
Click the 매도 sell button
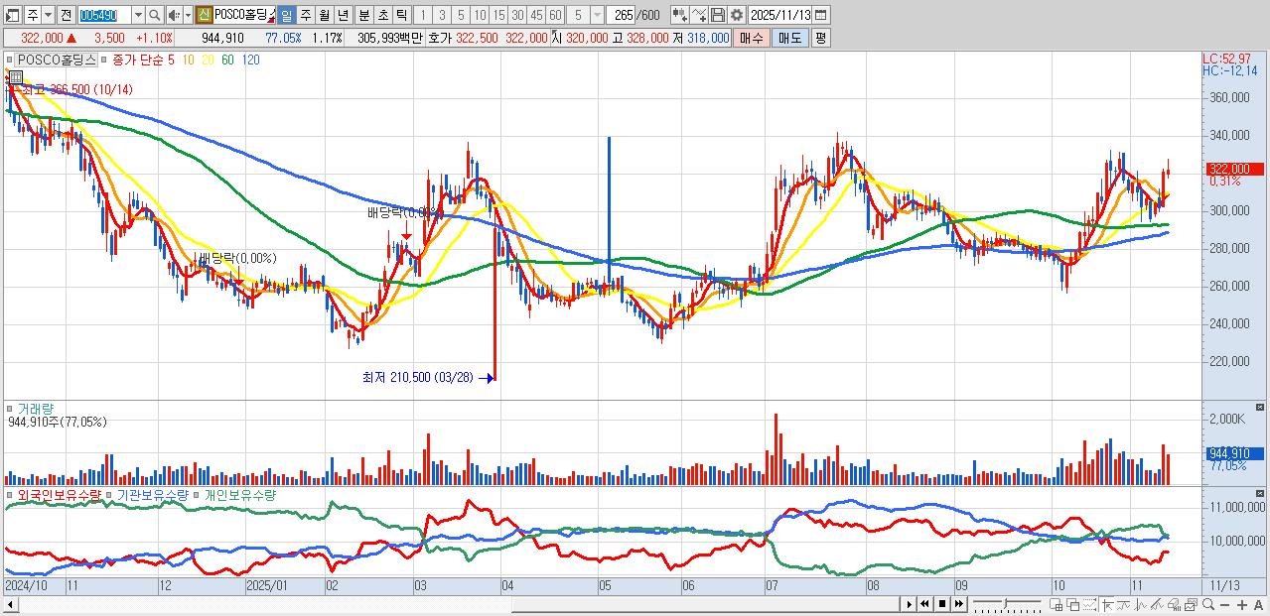[x=790, y=38]
